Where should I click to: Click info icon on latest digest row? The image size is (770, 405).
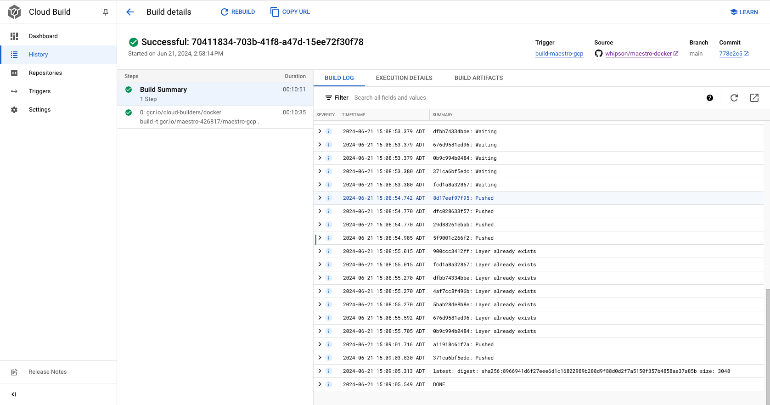(x=329, y=371)
